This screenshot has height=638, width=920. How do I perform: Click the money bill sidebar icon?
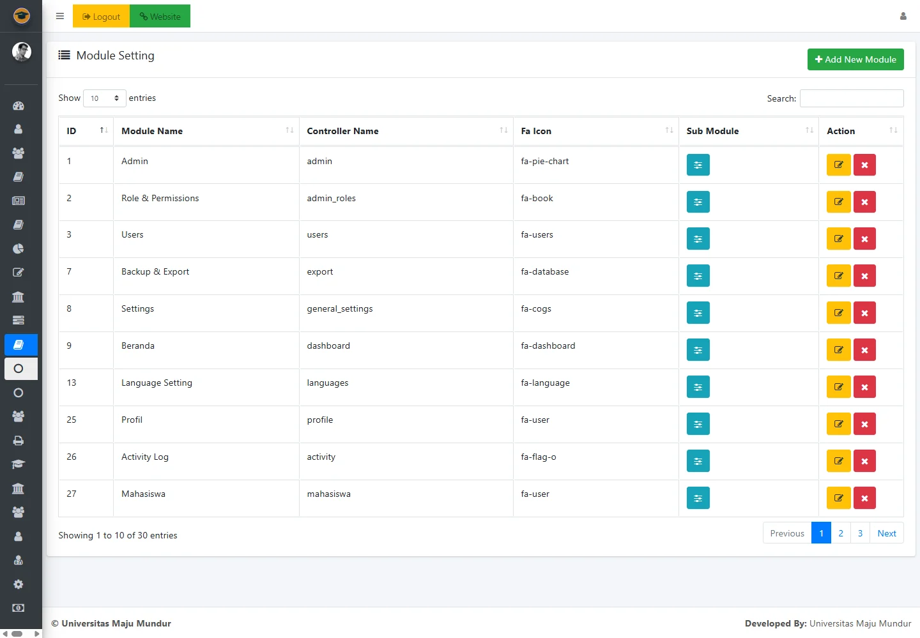tap(19, 608)
